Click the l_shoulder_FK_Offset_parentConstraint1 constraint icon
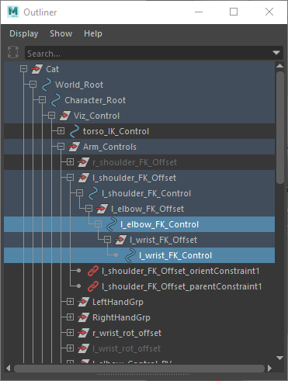 (x=92, y=286)
